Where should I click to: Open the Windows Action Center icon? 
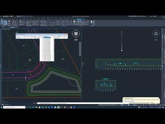coord(163,107)
